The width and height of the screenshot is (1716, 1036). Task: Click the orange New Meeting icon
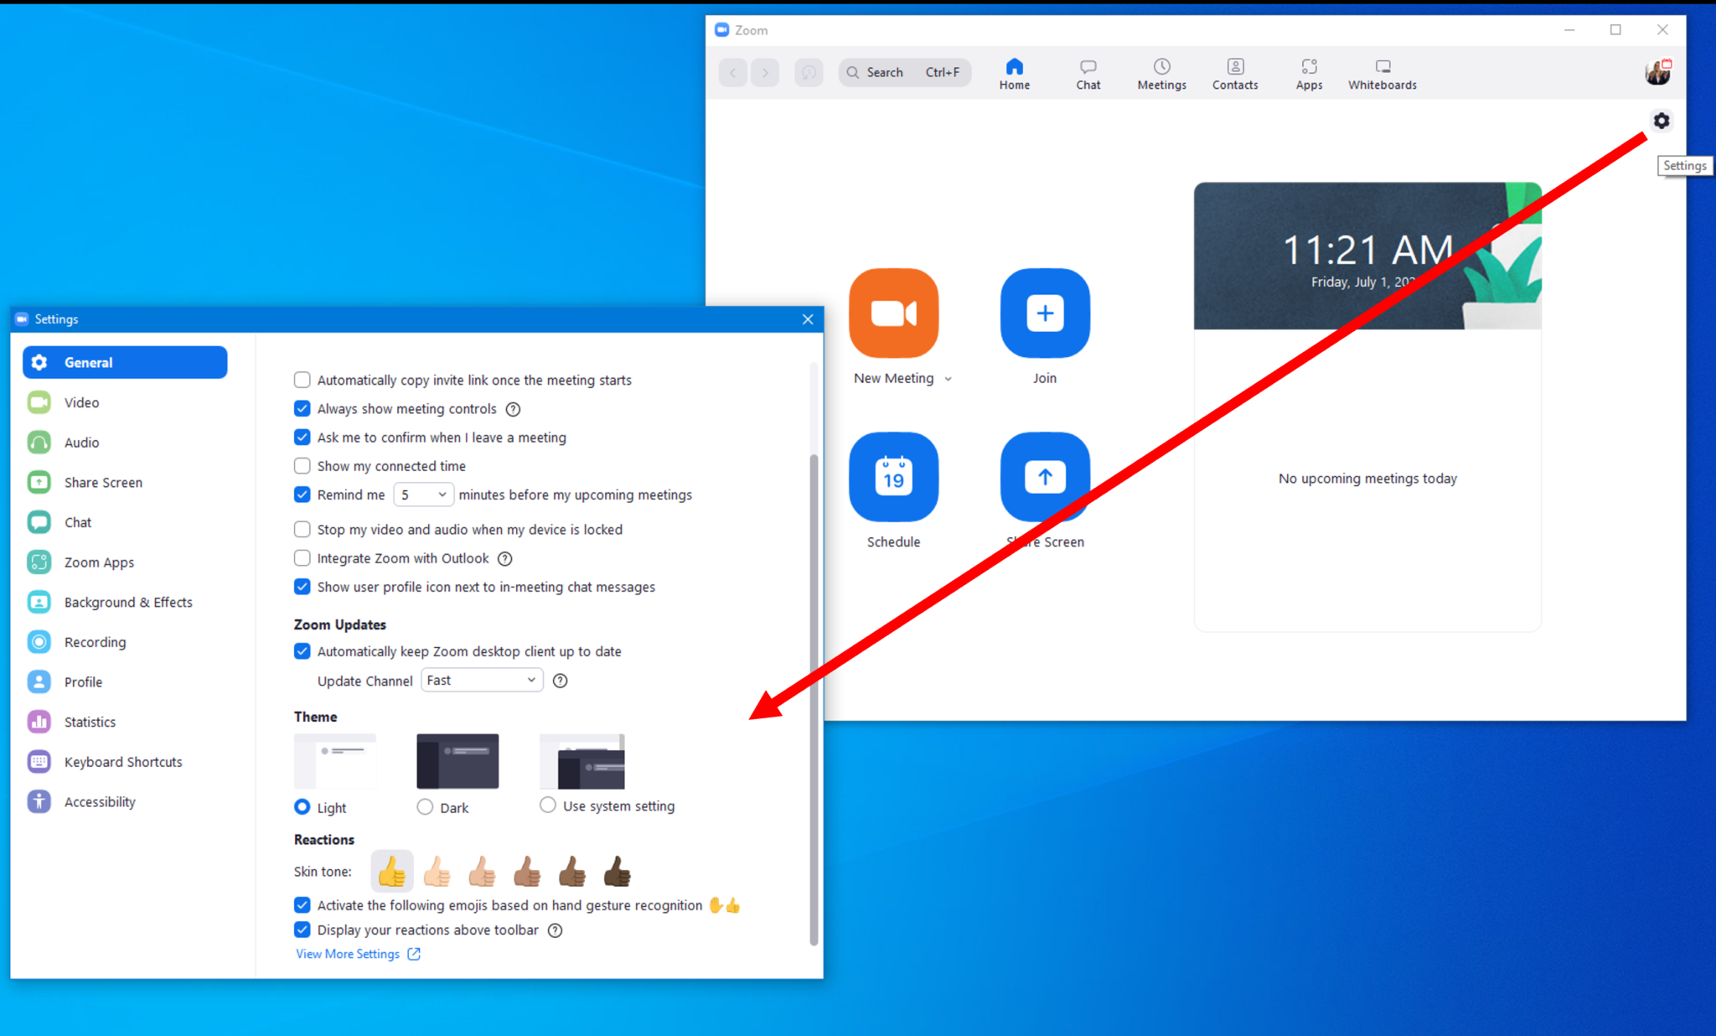coord(893,313)
